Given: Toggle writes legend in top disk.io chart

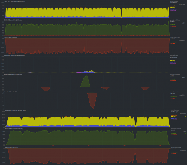Looking at the screenshot, I should (174, 26).
